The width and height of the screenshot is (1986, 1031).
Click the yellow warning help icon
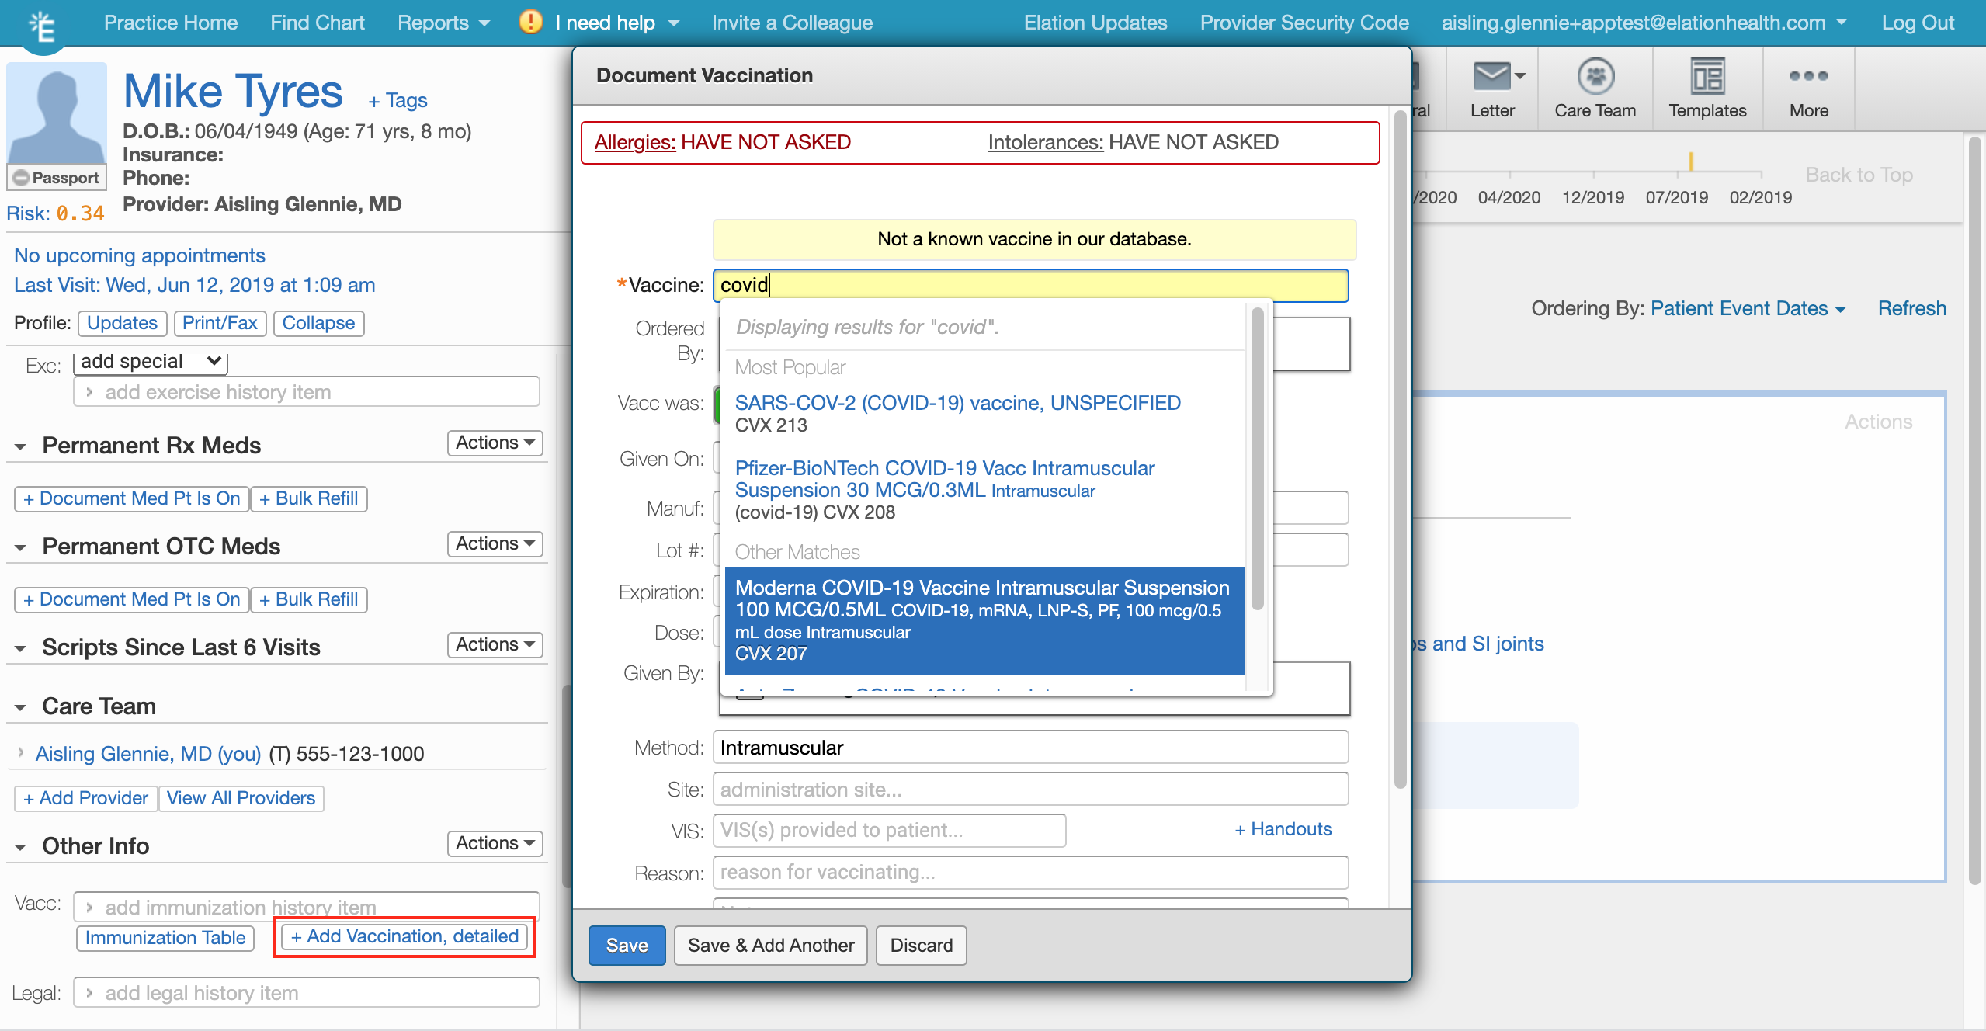531,22
